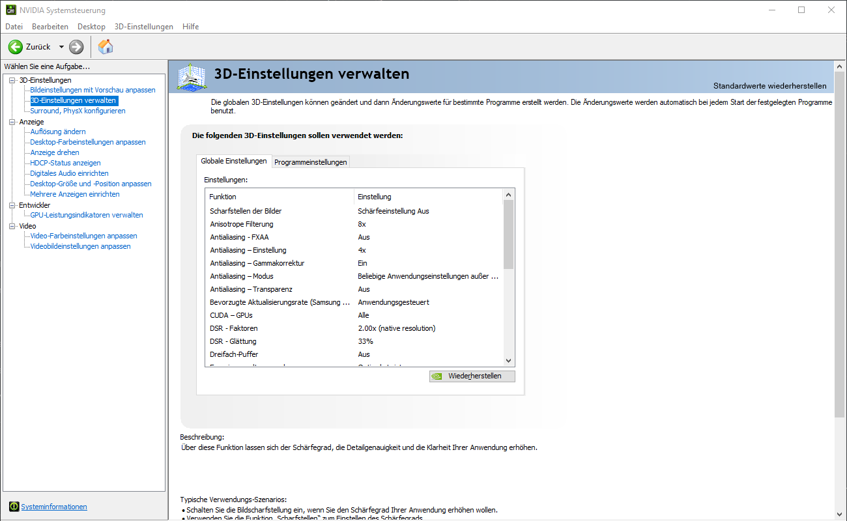The image size is (847, 521).
Task: Open Digitales Audio einrichten
Action: (x=69, y=173)
